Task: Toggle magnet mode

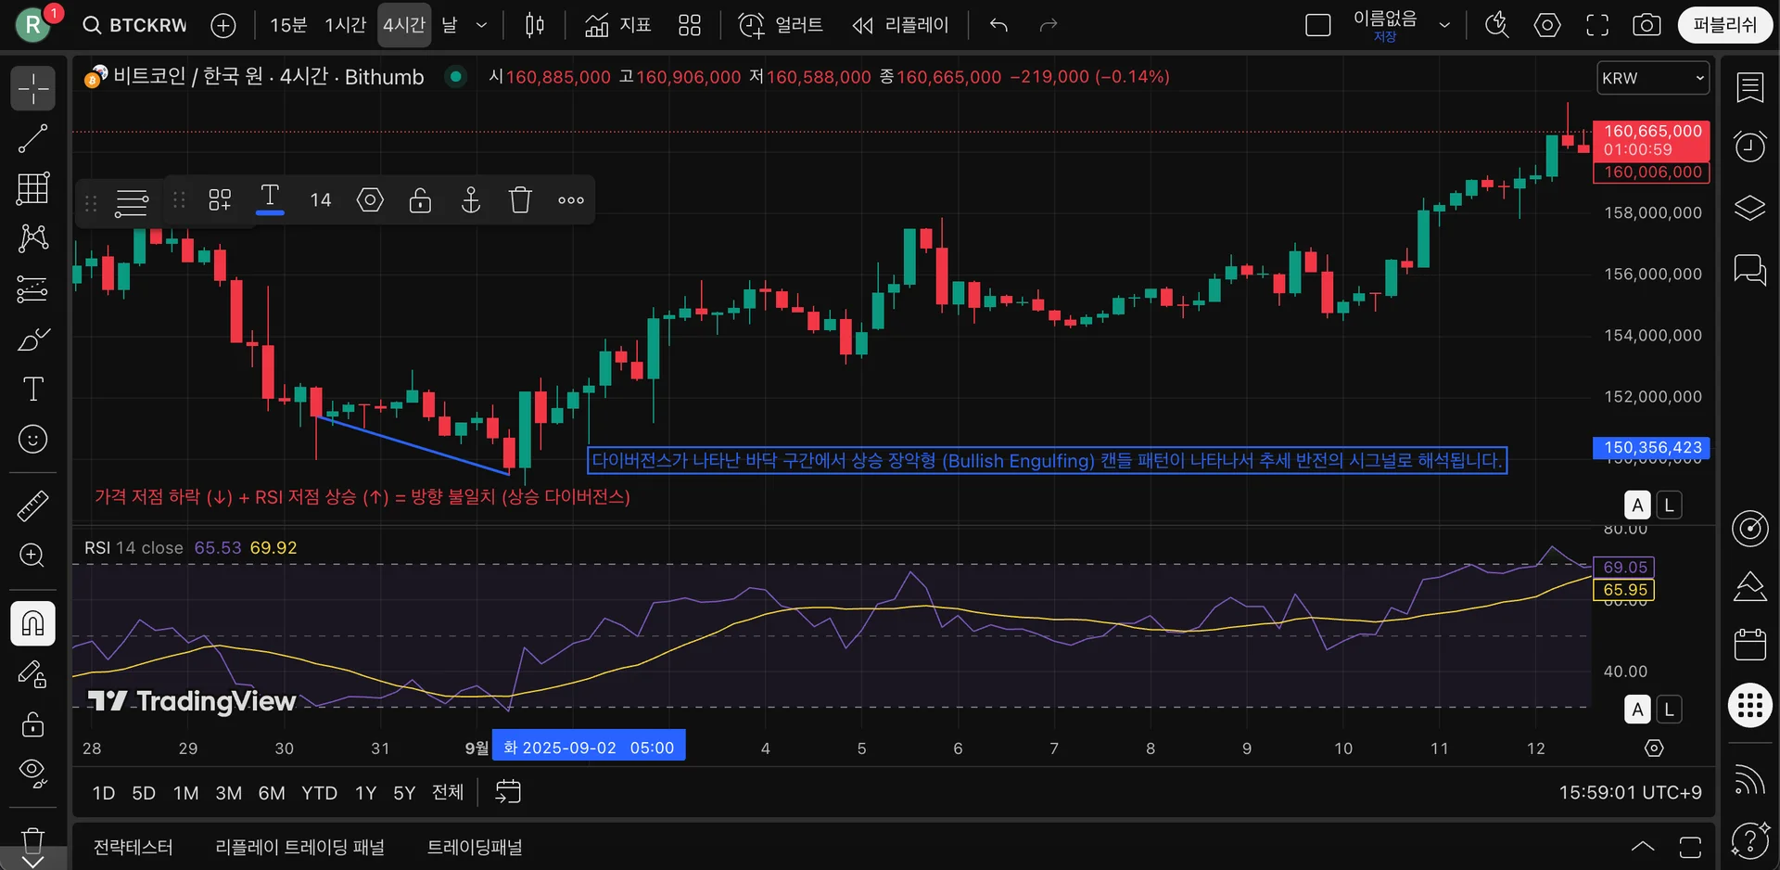Action: tap(33, 623)
